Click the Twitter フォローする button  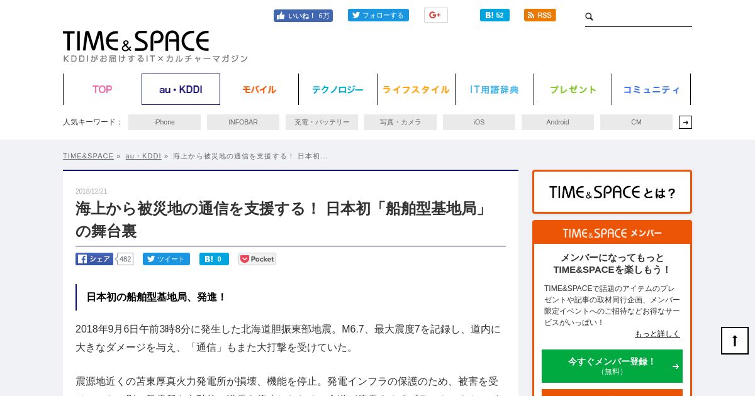coord(378,15)
